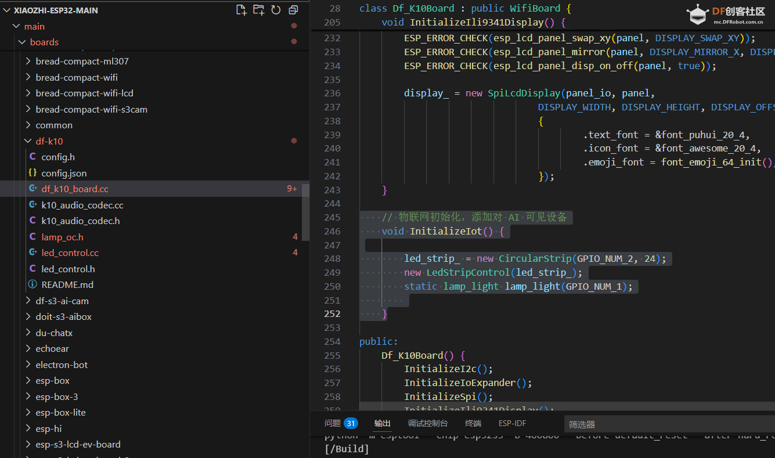The width and height of the screenshot is (775, 458).
Task: Expand the common folder
Action: coord(28,125)
